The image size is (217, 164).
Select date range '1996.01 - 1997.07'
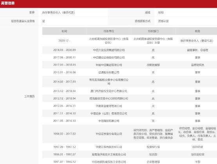[64, 154]
